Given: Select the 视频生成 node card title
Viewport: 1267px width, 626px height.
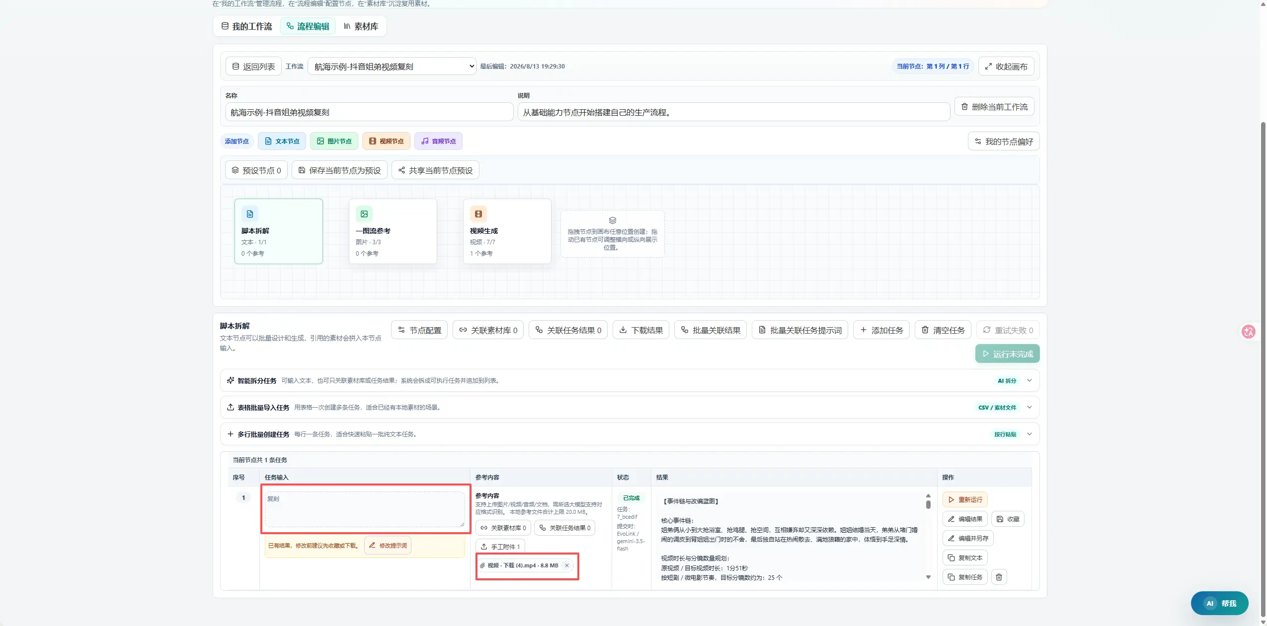Looking at the screenshot, I should pos(484,231).
